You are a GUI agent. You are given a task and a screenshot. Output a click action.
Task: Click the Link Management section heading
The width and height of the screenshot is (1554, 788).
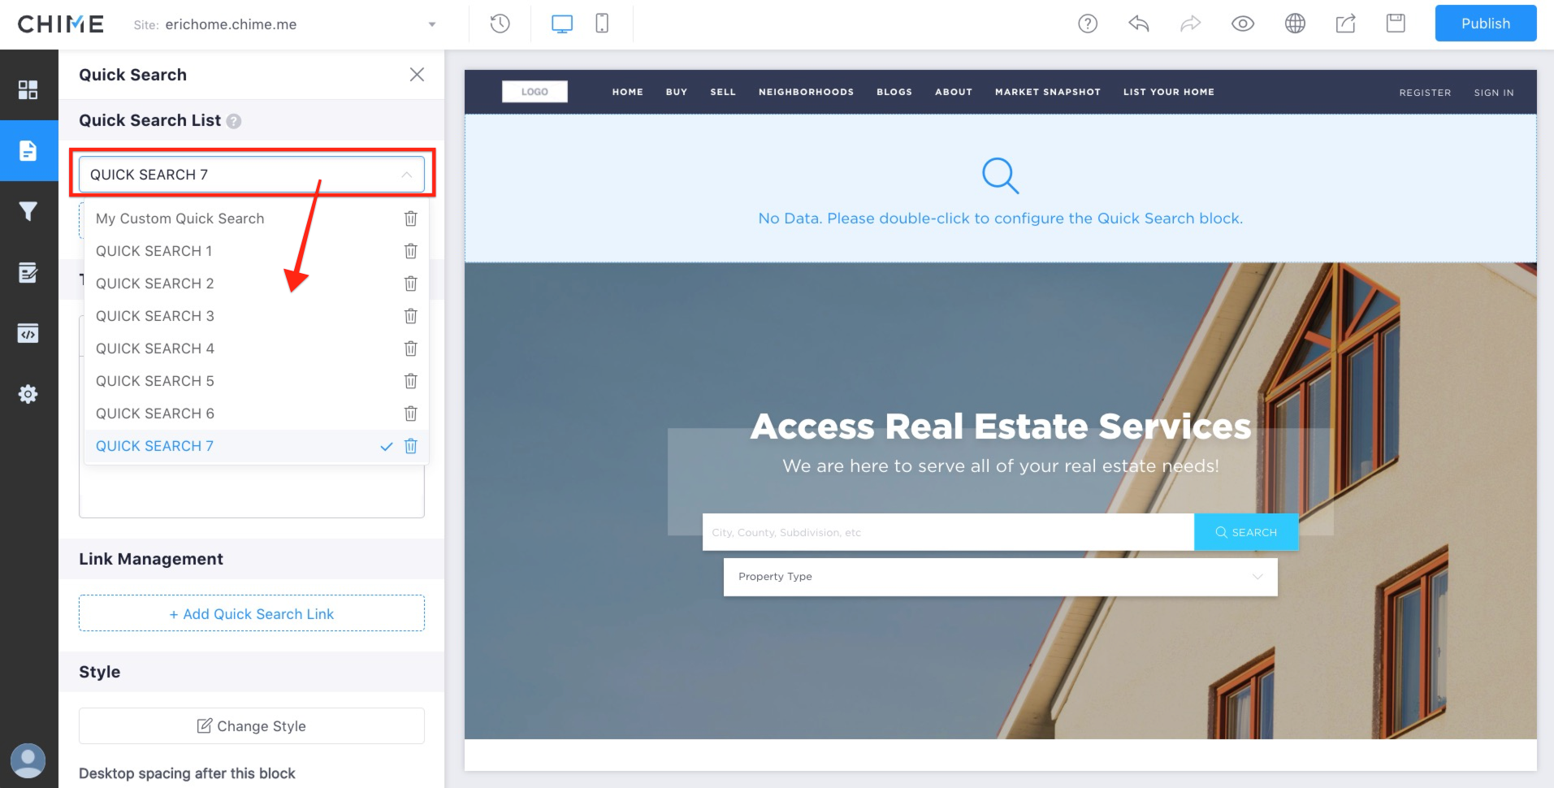click(x=151, y=559)
